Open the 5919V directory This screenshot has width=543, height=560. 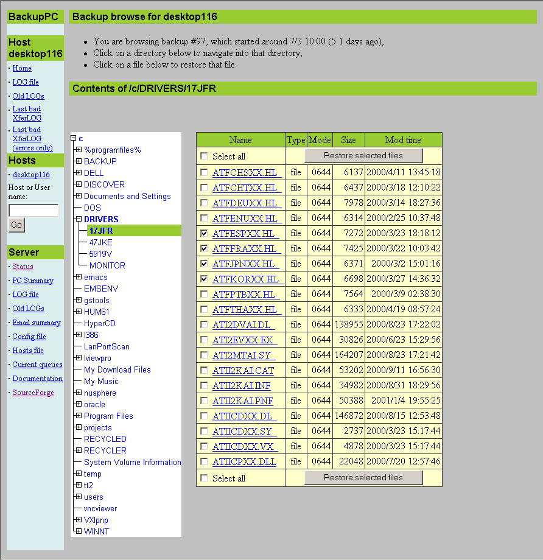[x=100, y=254]
